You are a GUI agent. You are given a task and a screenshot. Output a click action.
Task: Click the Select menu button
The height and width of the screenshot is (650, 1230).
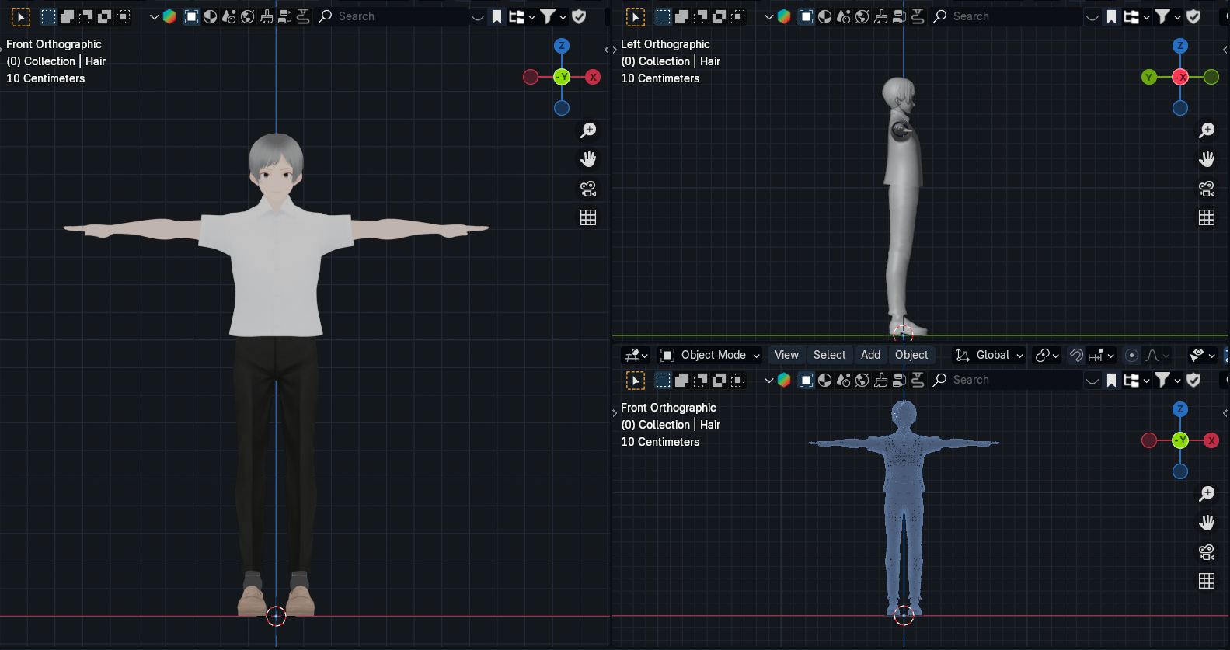click(829, 355)
